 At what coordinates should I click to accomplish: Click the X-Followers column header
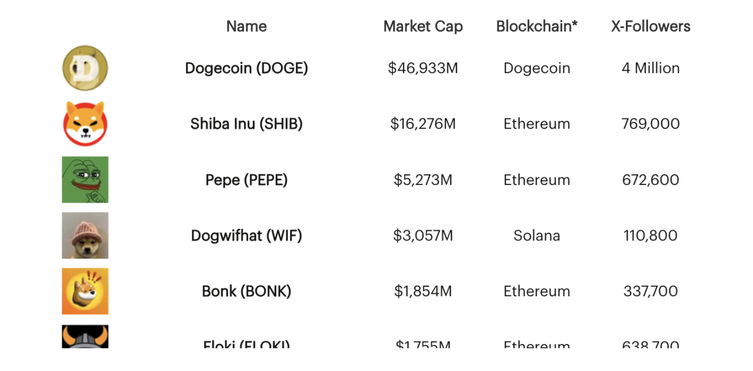650,26
